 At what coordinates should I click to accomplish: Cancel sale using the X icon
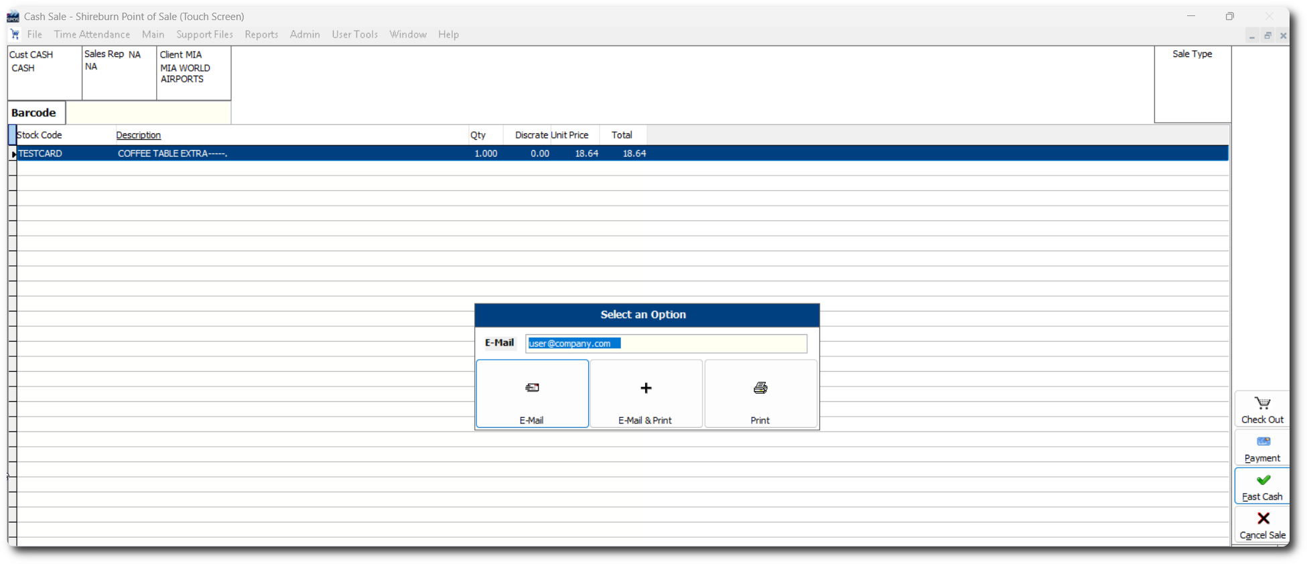pyautogui.click(x=1262, y=519)
